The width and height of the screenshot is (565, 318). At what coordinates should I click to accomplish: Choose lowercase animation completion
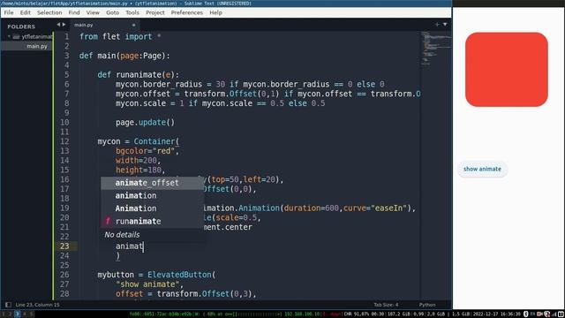click(x=152, y=195)
